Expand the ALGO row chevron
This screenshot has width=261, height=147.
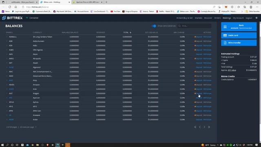pyautogui.click(x=7, y=67)
